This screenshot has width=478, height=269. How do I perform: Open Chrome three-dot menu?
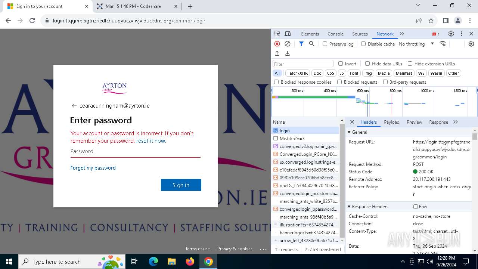470,21
